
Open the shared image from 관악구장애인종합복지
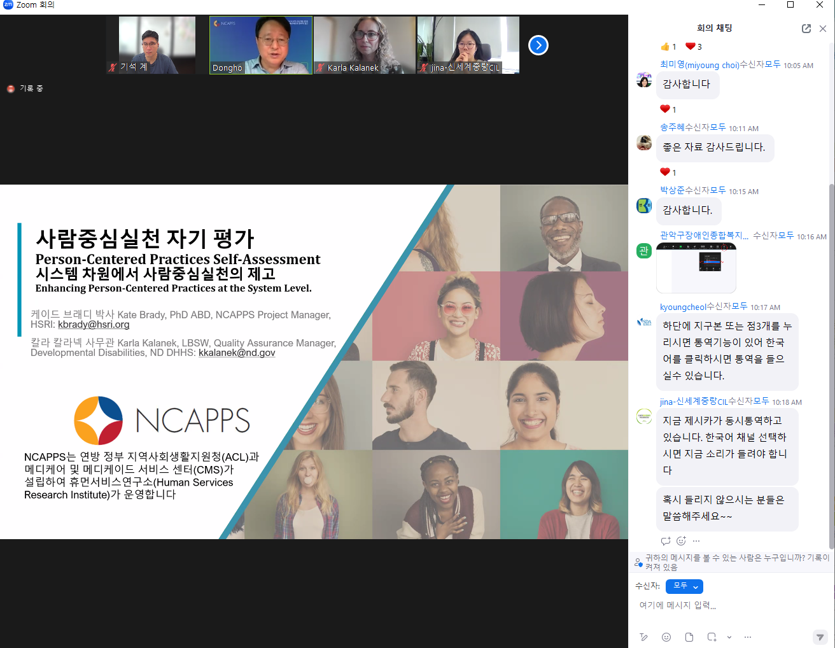click(696, 268)
